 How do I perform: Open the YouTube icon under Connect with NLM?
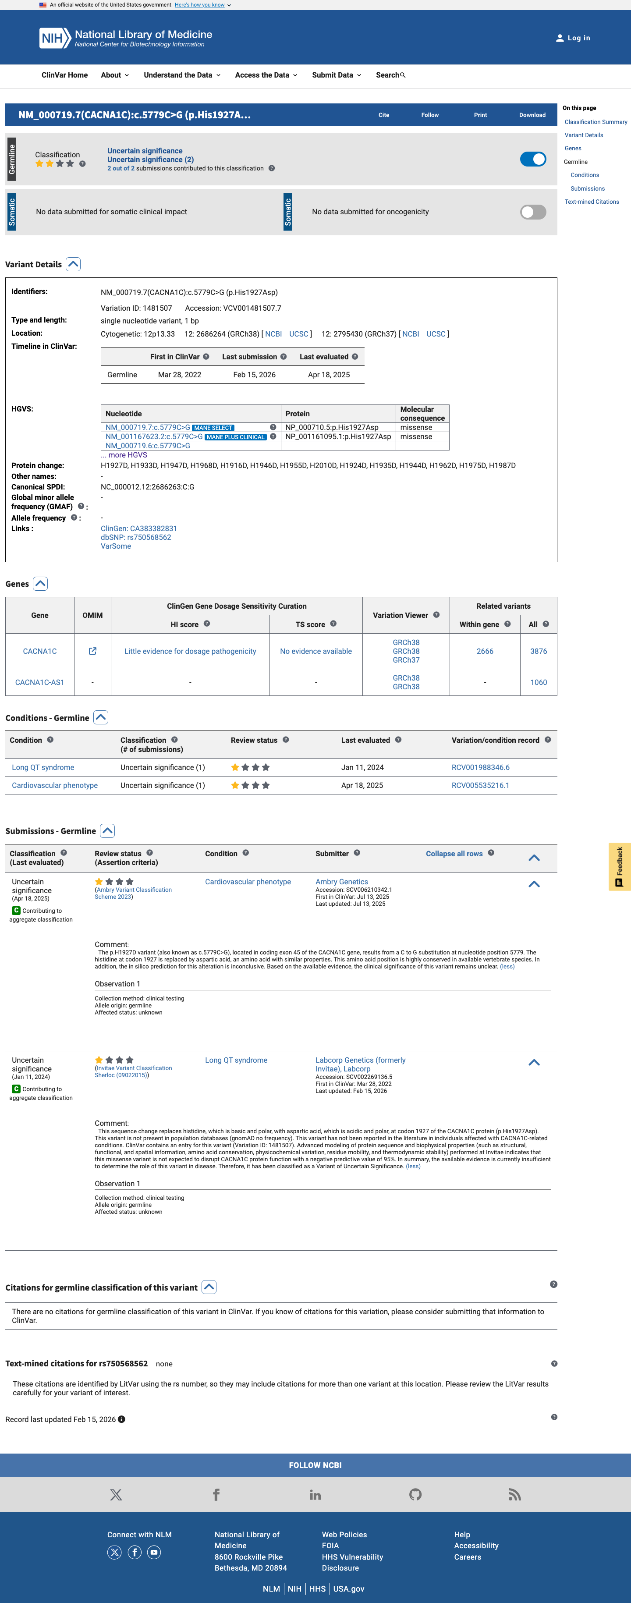pyautogui.click(x=154, y=1552)
